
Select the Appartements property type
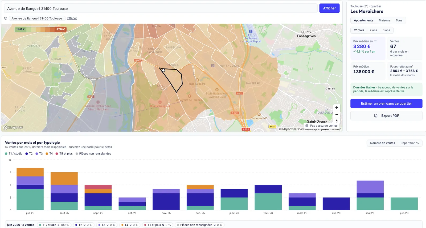pyautogui.click(x=363, y=20)
